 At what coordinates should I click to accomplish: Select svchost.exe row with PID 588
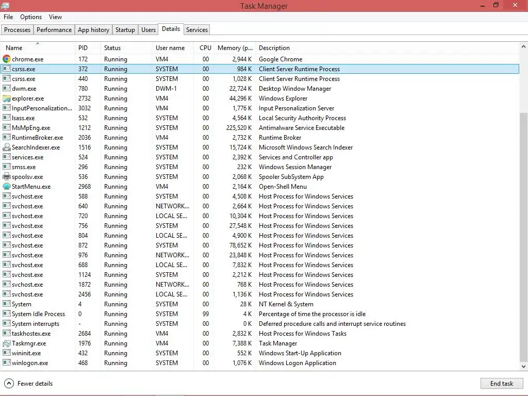[260, 196]
